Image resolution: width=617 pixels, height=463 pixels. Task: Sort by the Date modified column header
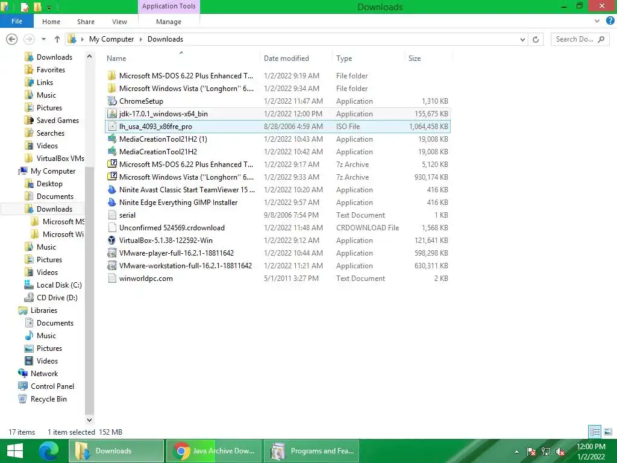(286, 58)
